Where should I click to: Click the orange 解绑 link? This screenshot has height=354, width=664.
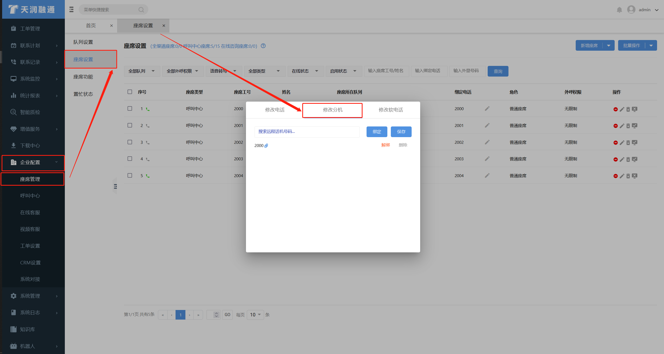click(385, 145)
